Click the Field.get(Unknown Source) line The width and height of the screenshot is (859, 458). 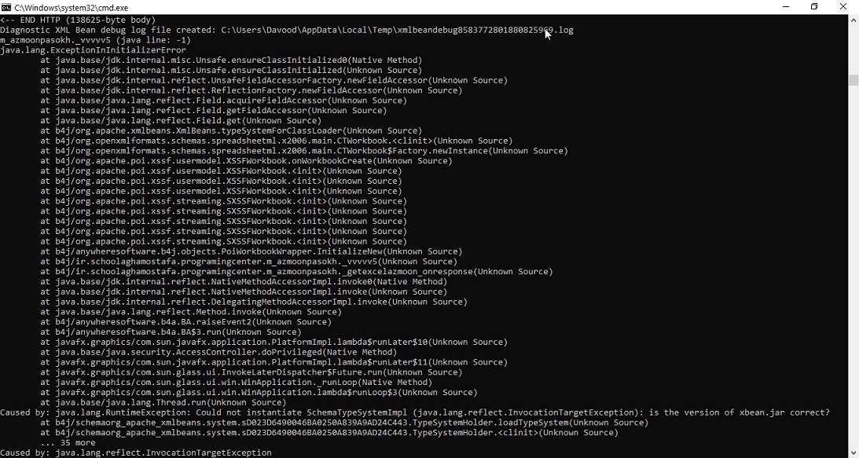pos(181,120)
